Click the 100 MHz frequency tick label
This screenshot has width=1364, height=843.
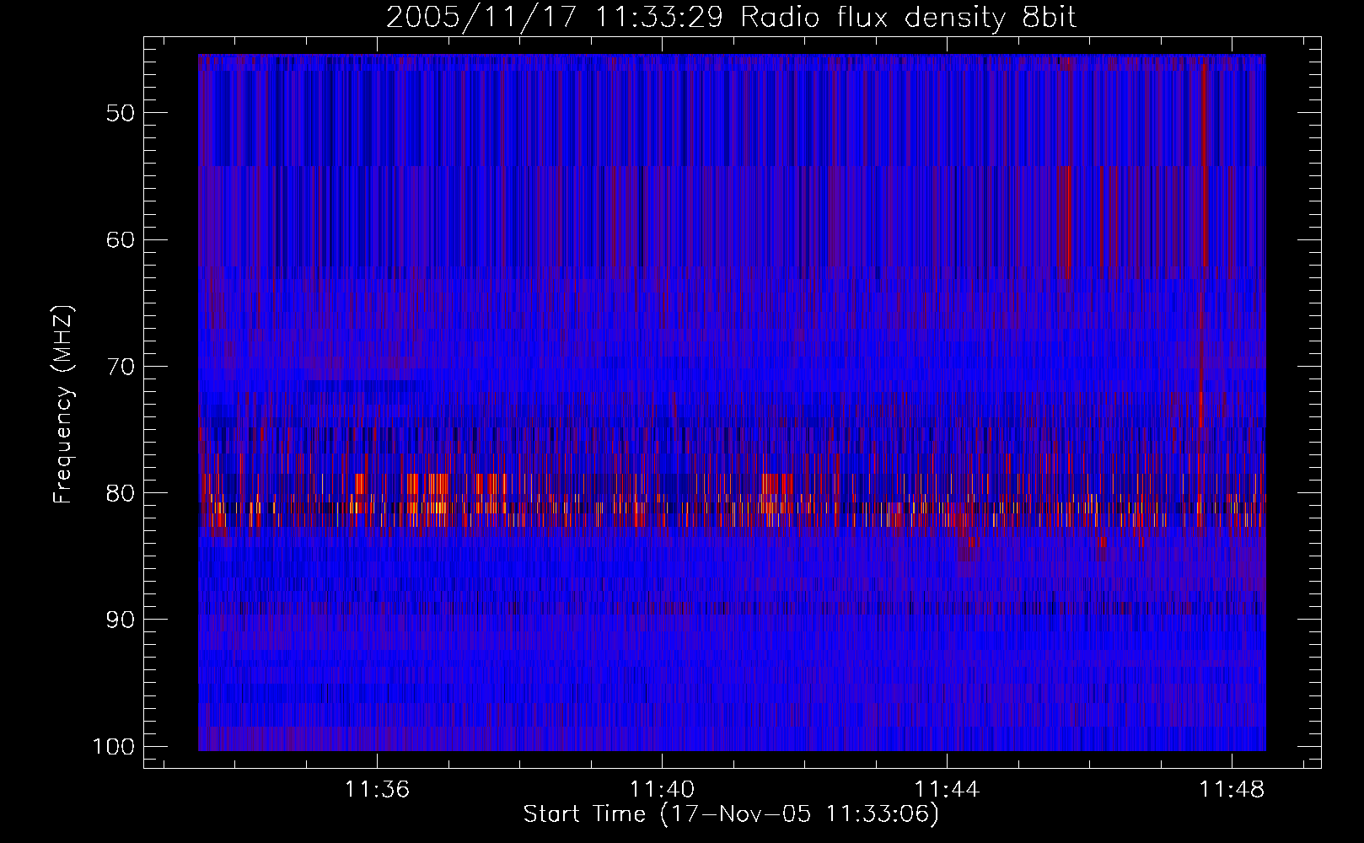click(113, 747)
